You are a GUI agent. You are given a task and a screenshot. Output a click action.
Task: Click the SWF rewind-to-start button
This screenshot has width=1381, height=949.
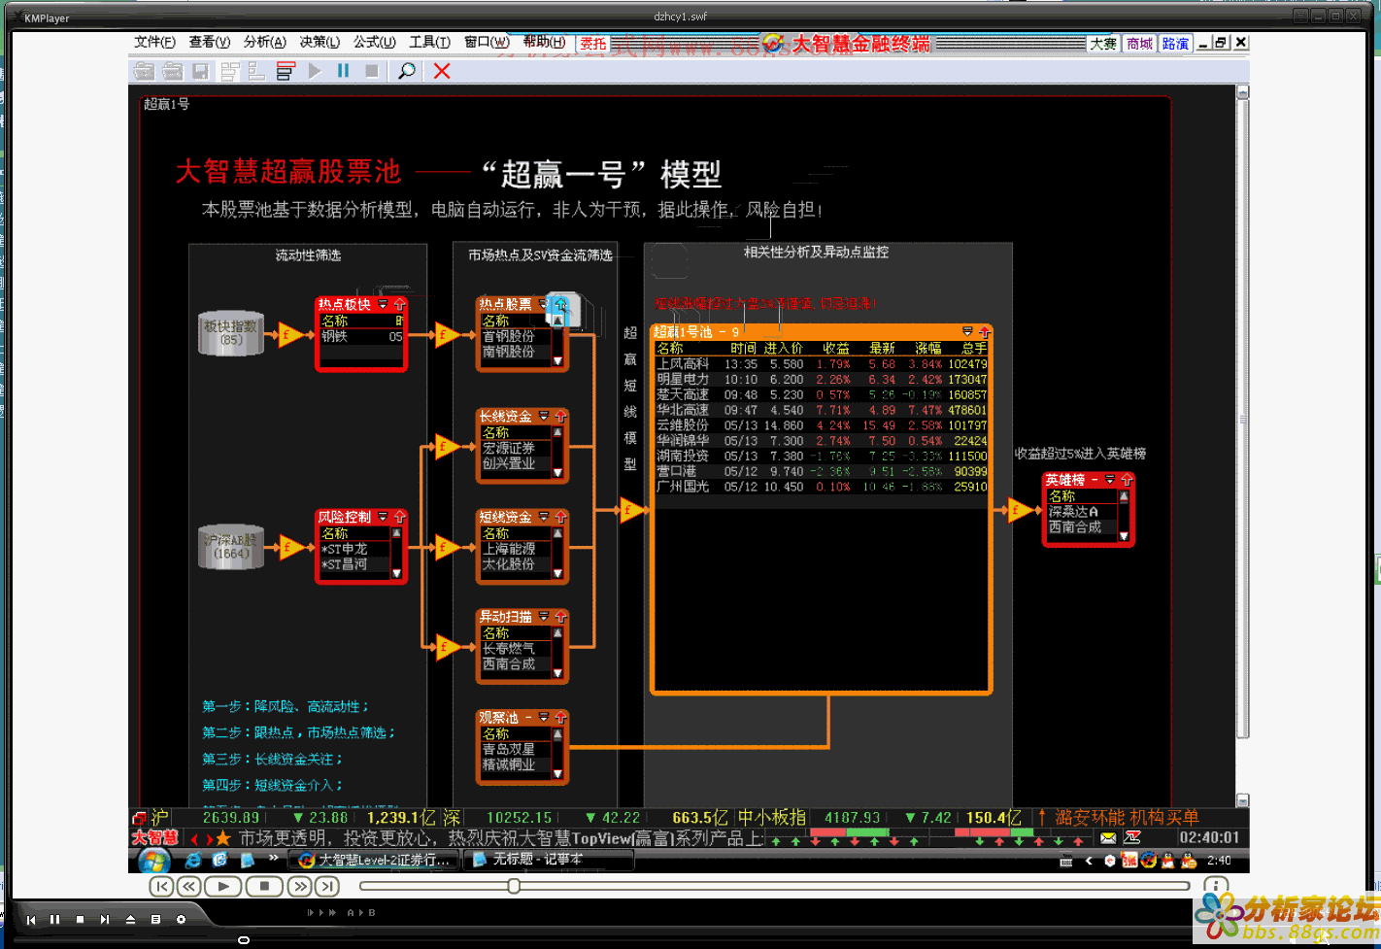click(161, 886)
